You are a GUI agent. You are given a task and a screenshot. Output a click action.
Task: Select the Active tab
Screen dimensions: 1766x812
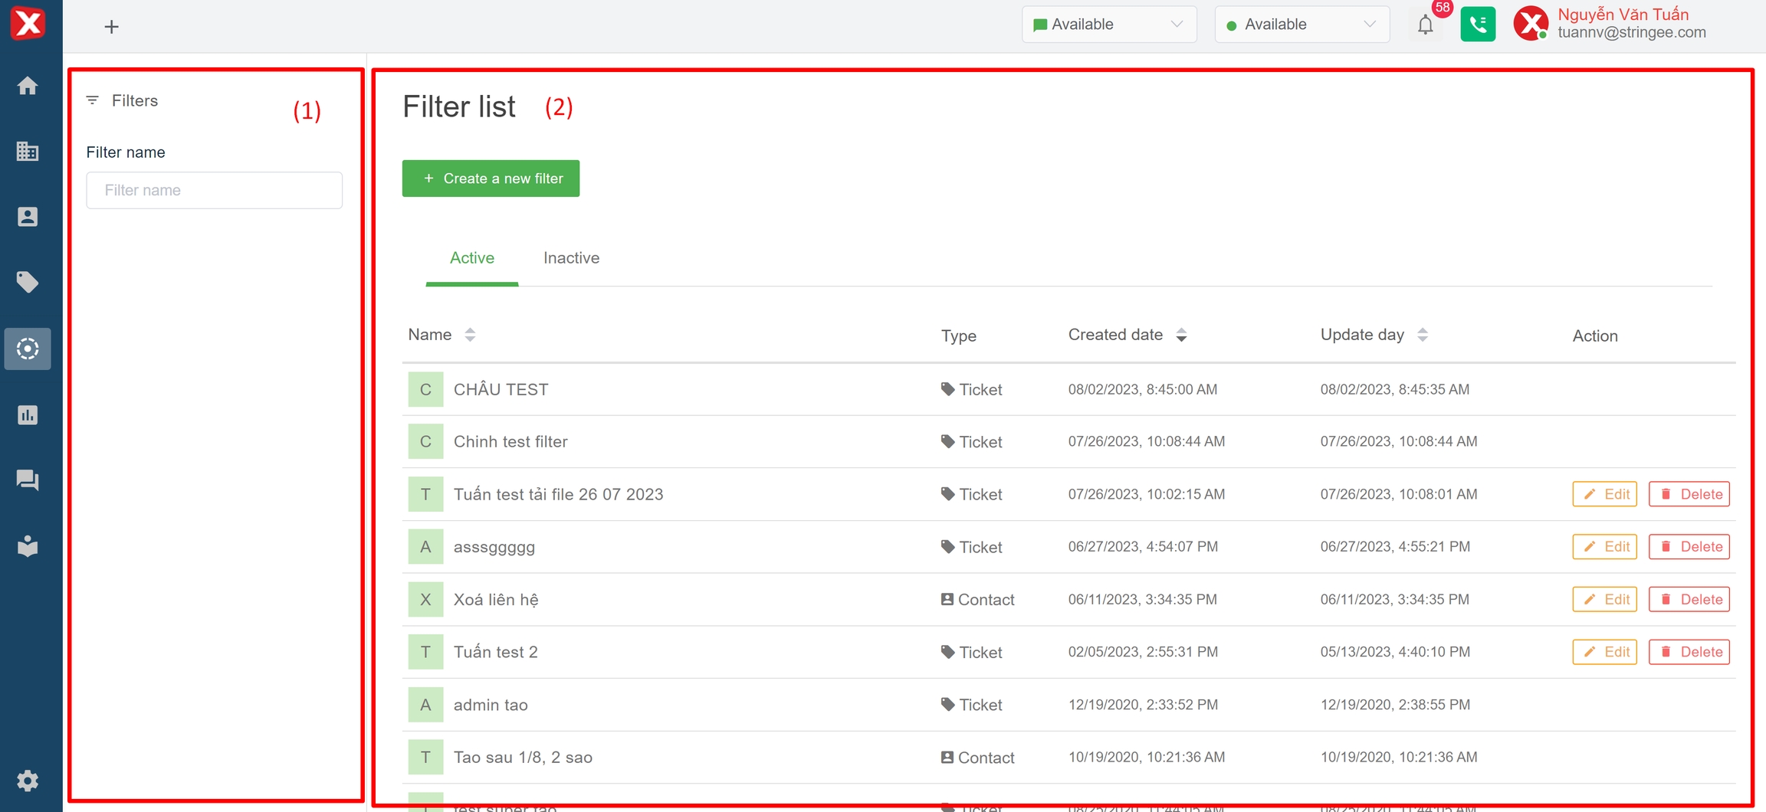[x=471, y=258]
